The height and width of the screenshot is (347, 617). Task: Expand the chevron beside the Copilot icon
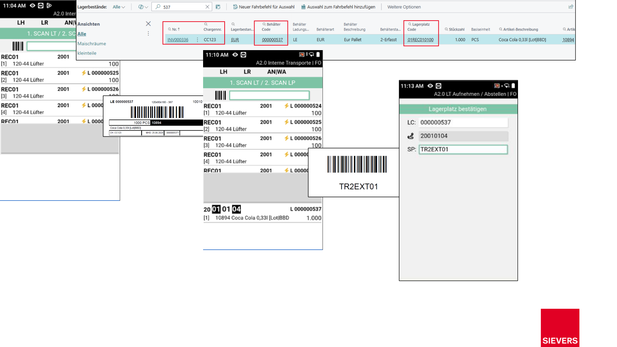(x=146, y=7)
